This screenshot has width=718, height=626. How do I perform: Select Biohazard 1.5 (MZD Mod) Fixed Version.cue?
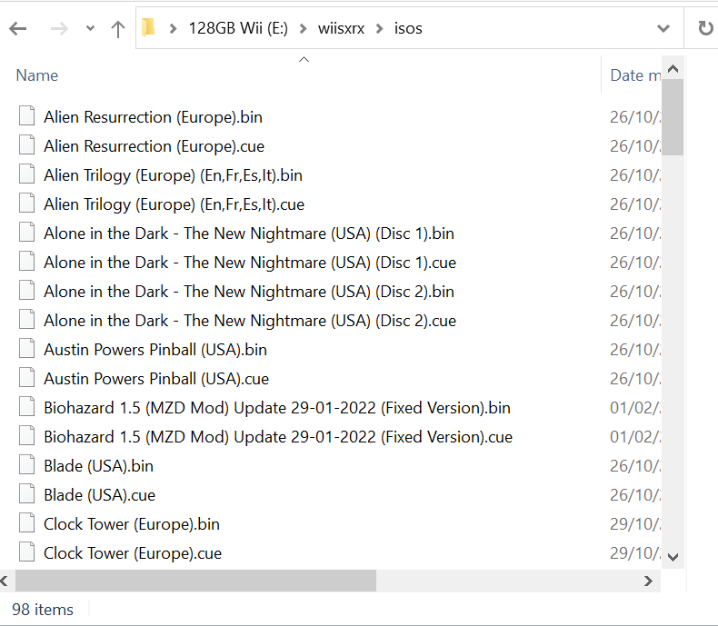tap(278, 436)
